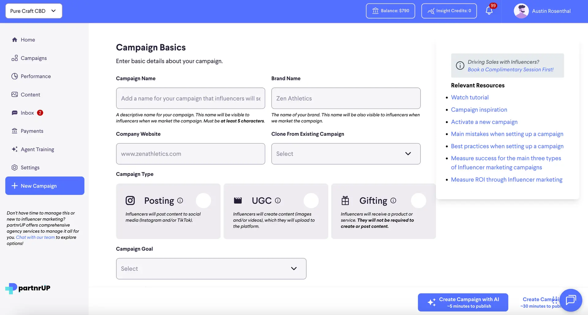This screenshot has width=588, height=315.
Task: Select the Campaigns icon in sidebar
Action: point(15,58)
